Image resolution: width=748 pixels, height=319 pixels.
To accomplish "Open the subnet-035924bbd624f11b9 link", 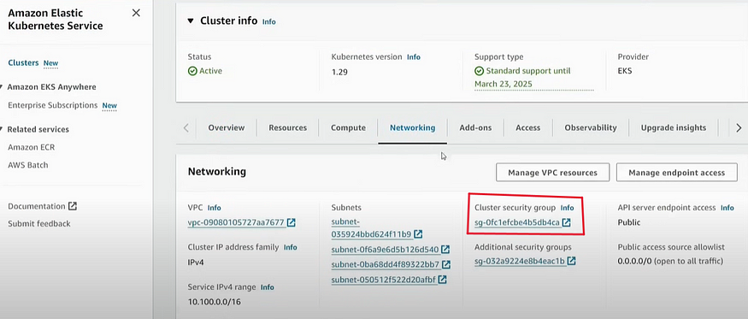I will tap(371, 228).
